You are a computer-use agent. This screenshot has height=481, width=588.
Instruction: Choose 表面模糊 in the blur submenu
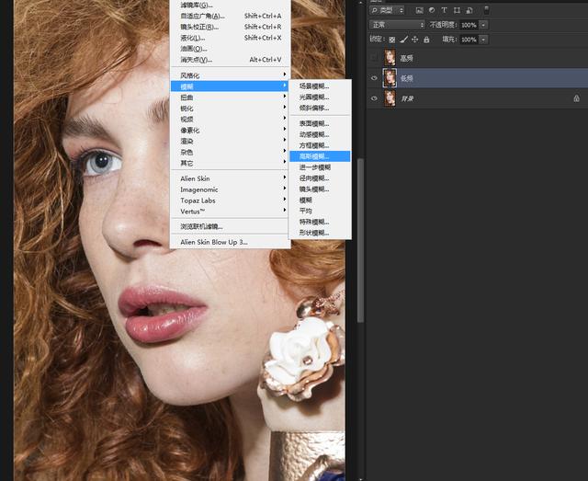314,123
